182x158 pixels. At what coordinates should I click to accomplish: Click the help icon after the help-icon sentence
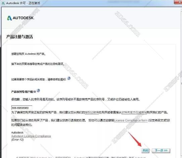point(69,78)
